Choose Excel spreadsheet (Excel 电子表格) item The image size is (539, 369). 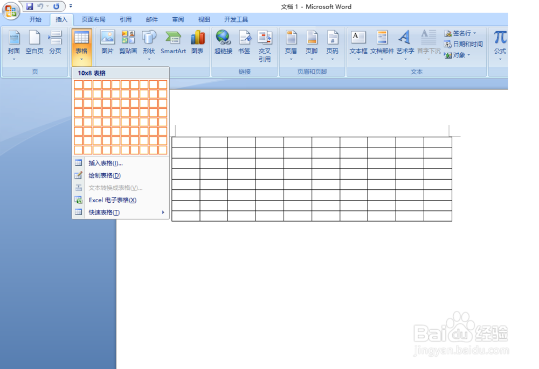(121, 200)
